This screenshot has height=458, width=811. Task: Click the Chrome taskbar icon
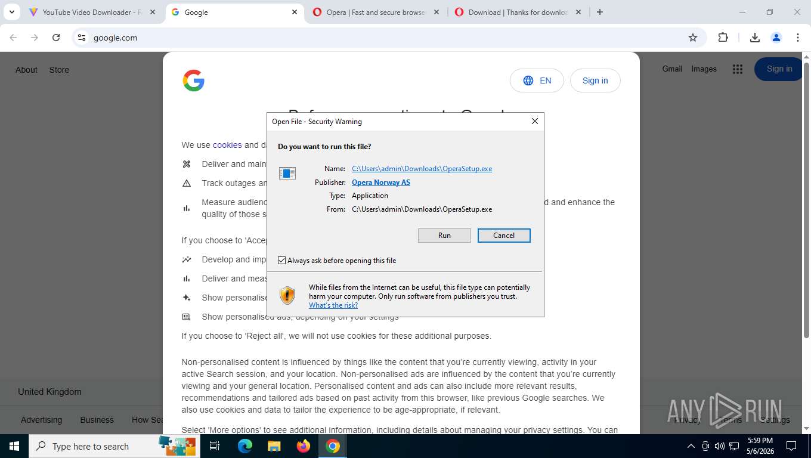coord(333,446)
